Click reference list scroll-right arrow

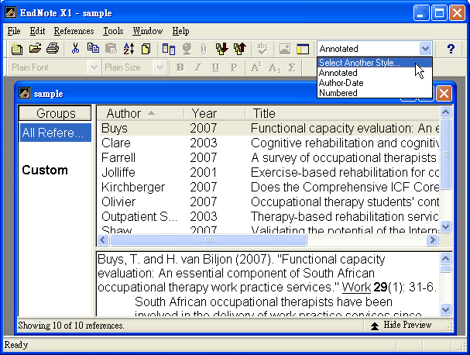[433, 240]
